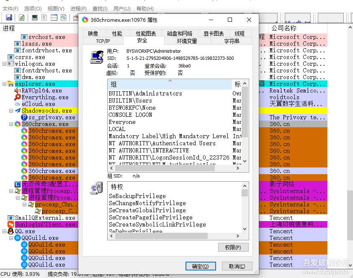
Task: Click the 确定 confirm button
Action: (200, 266)
